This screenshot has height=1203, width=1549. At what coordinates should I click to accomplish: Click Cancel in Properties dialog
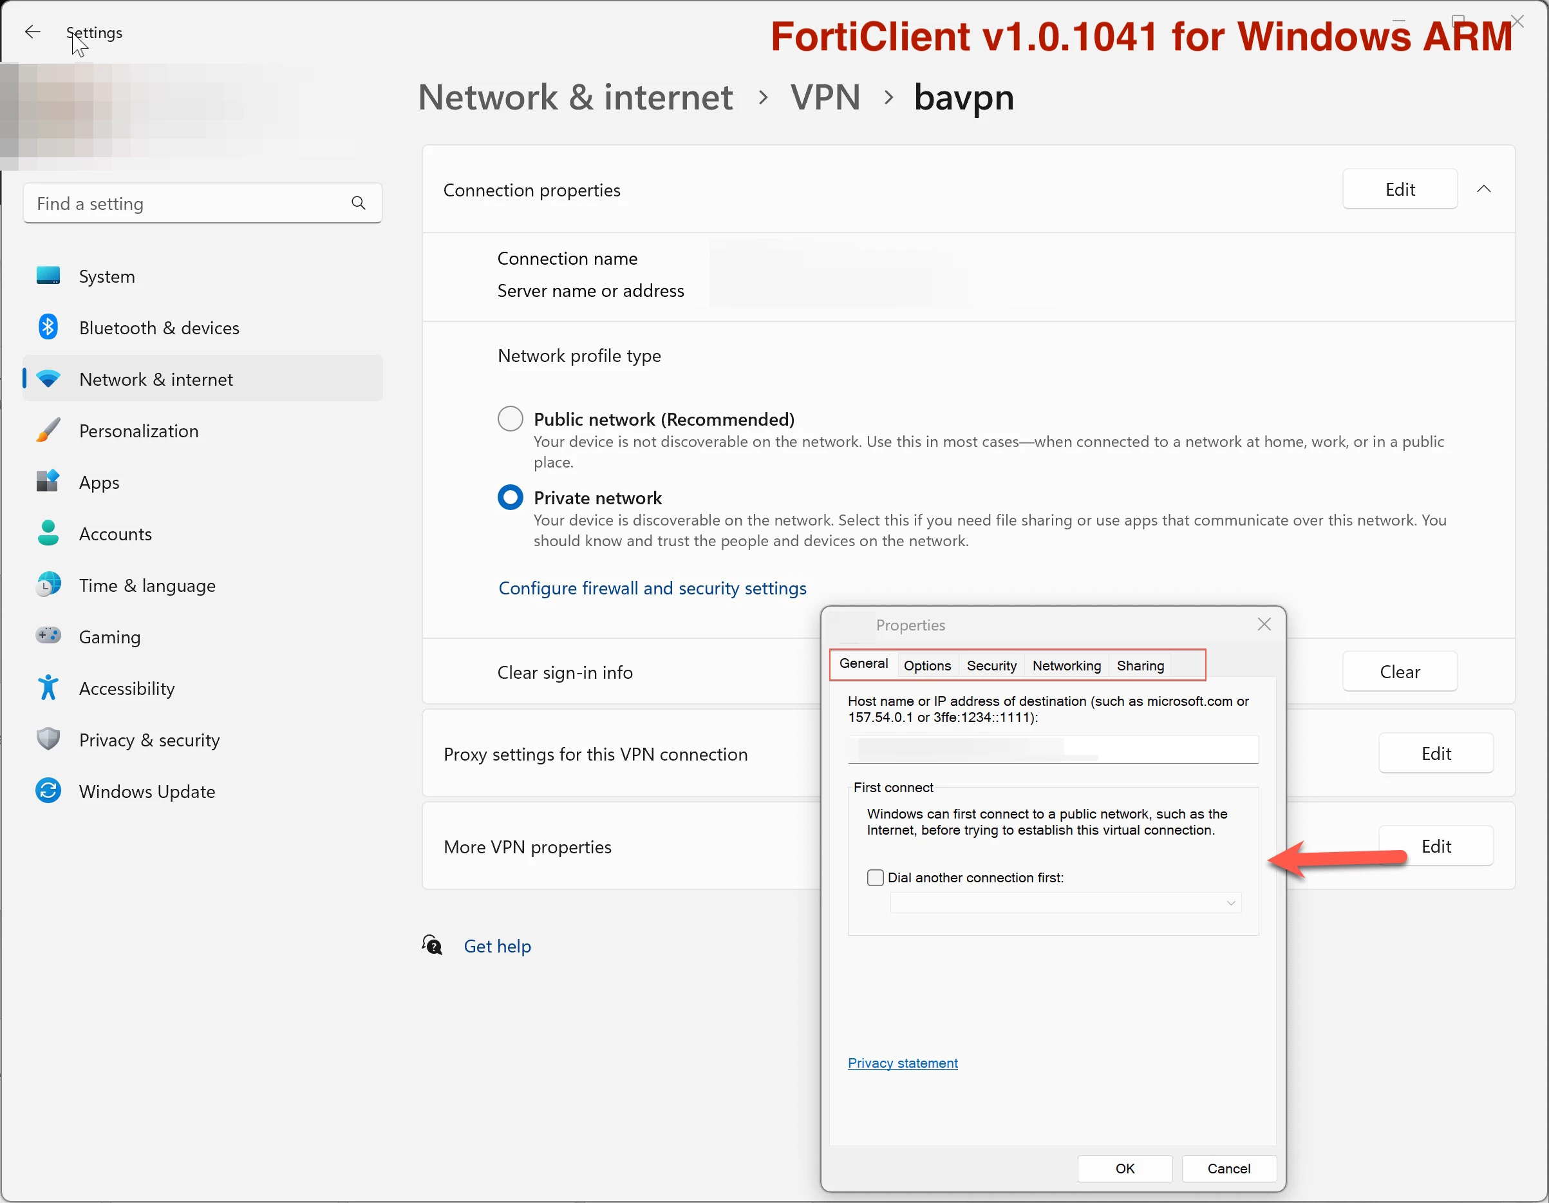click(x=1229, y=1169)
